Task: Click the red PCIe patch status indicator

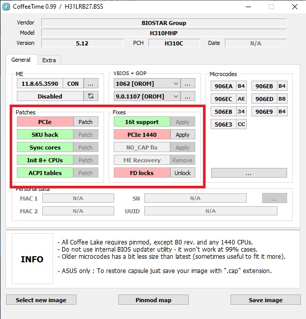Action: point(45,121)
